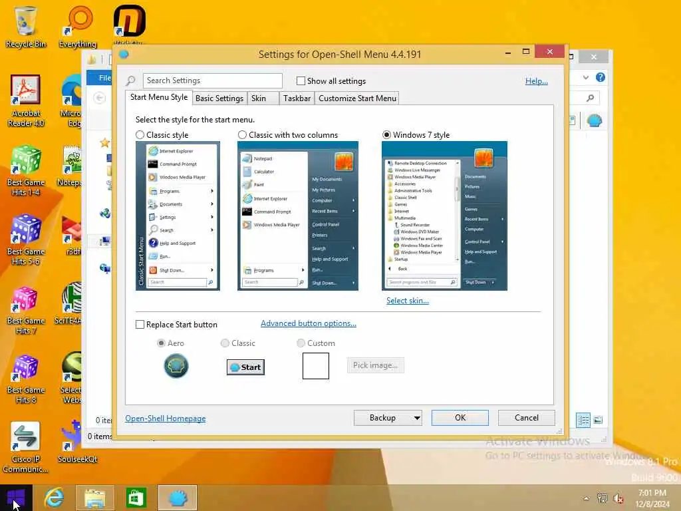Open the Recycle Bin desktop icon
Screen dimensions: 681x511
click(26, 27)
